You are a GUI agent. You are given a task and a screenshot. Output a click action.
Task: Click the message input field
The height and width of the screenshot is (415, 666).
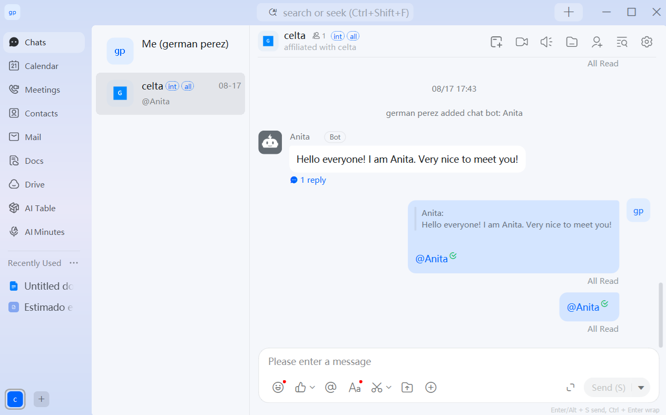point(458,362)
